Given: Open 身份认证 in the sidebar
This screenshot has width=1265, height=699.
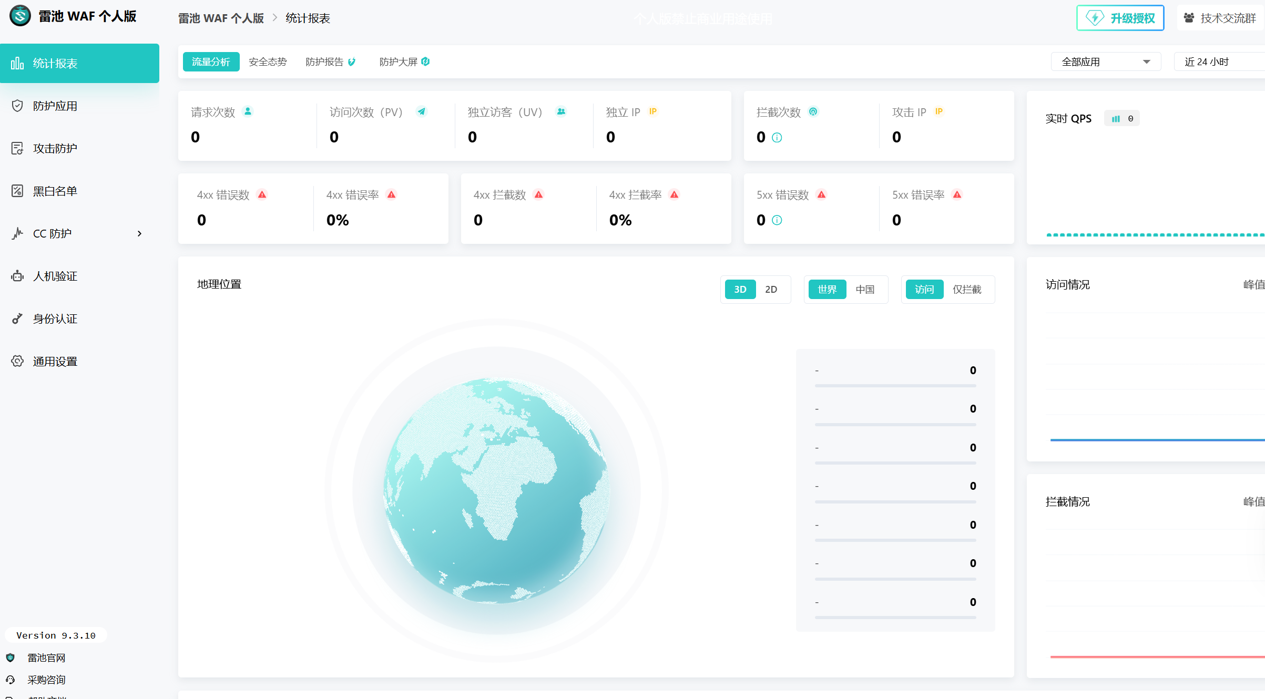Looking at the screenshot, I should [x=79, y=318].
